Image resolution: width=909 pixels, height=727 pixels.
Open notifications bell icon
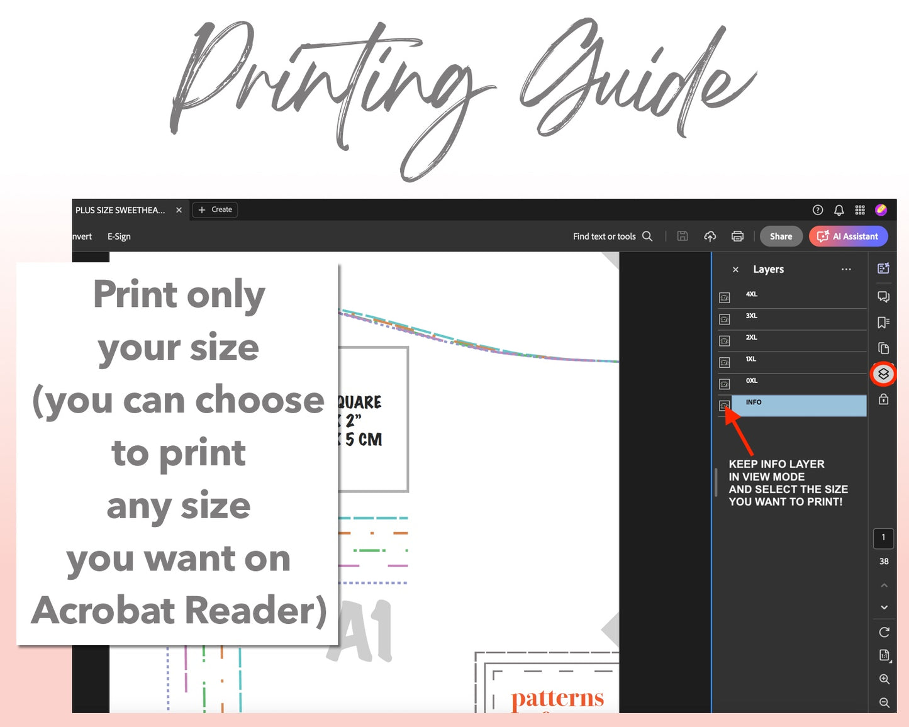tap(839, 210)
